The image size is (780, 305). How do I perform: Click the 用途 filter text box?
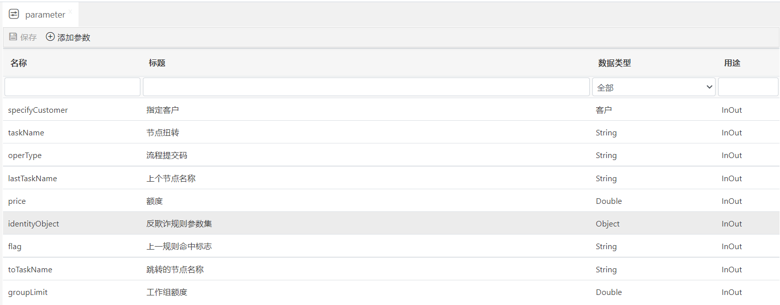point(748,87)
